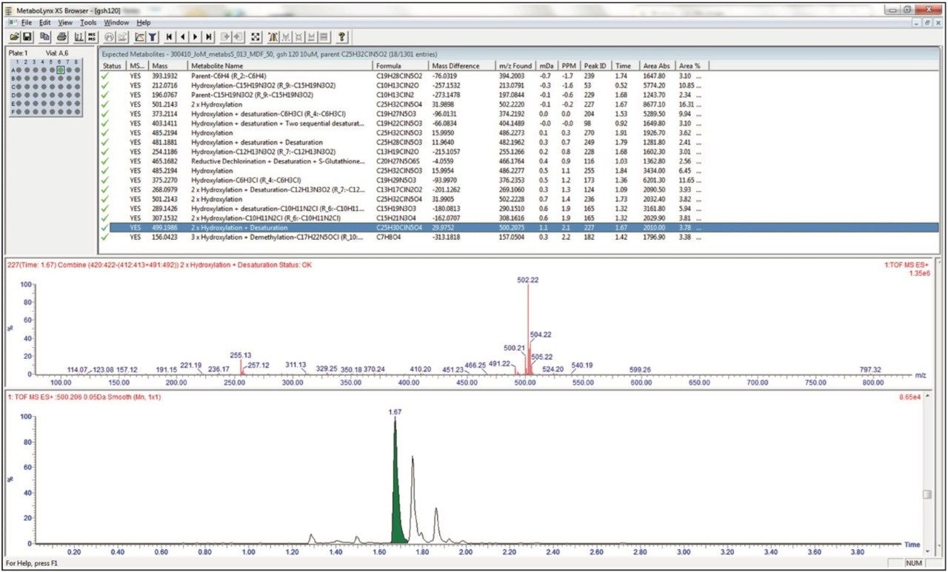This screenshot has width=948, height=572.
Task: Click the four-arrows expand toolbar icon
Action: [x=255, y=36]
